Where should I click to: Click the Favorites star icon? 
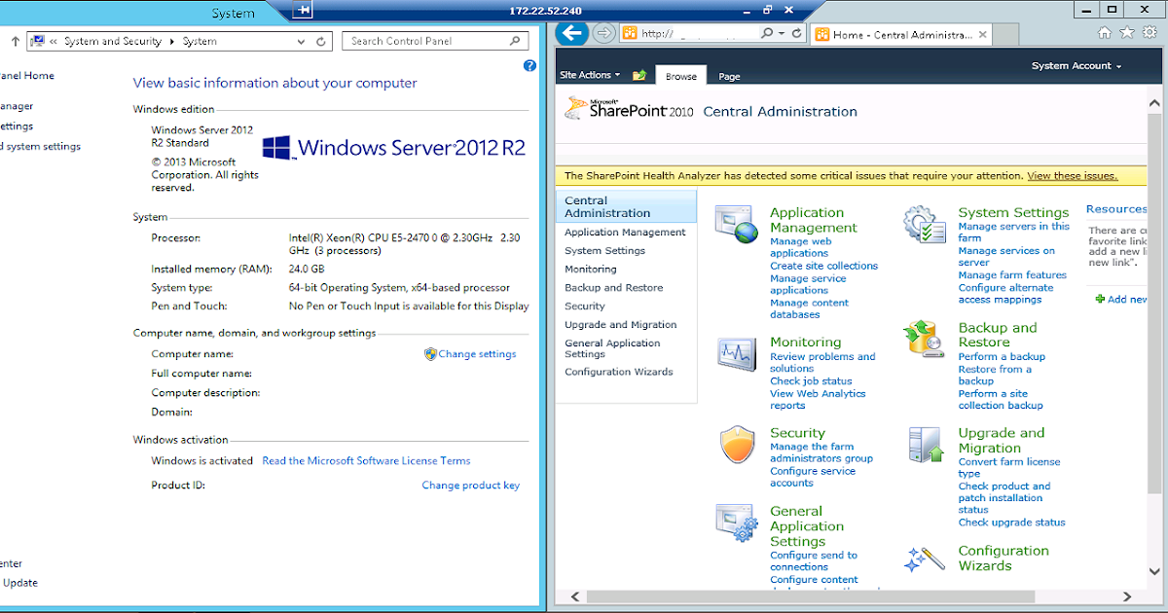[1127, 32]
